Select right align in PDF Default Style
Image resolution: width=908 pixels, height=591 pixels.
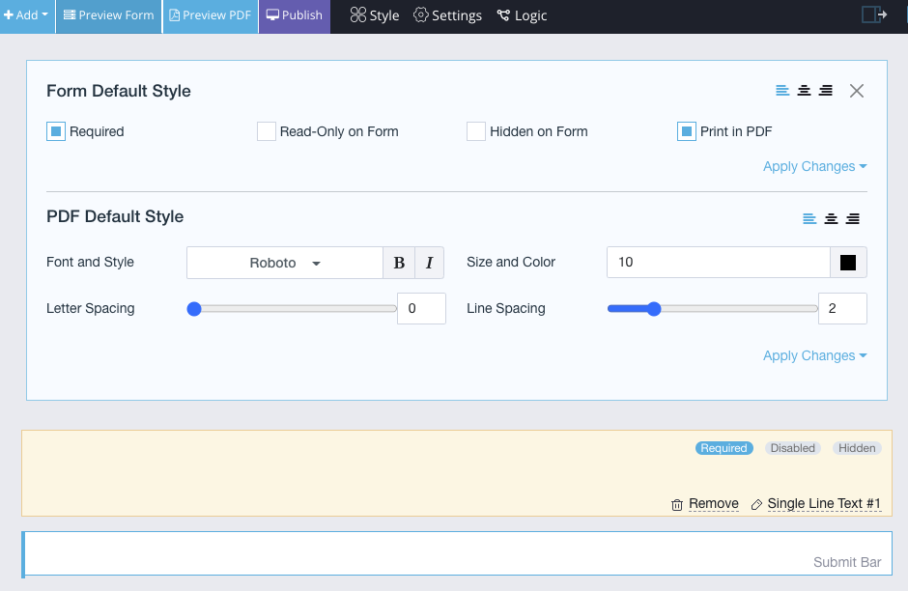click(x=852, y=218)
